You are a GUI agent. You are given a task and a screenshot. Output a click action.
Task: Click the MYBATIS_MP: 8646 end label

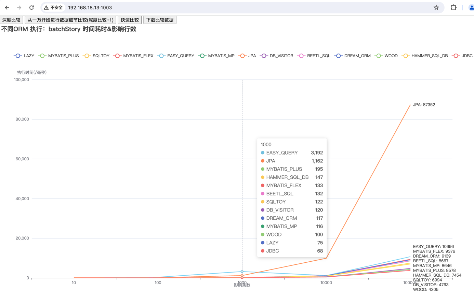(x=432, y=265)
